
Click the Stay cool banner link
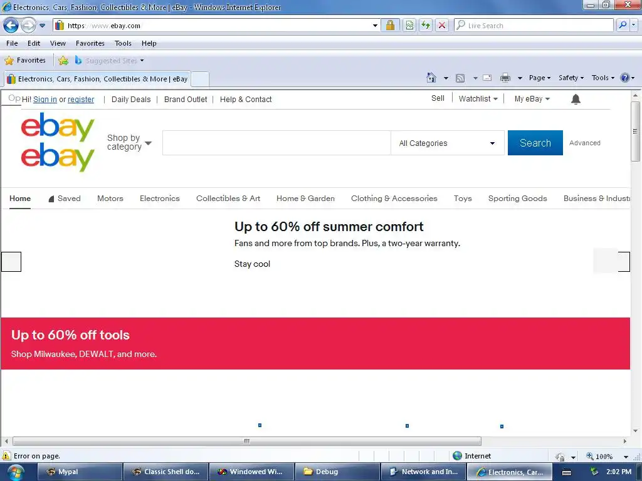[x=252, y=264]
